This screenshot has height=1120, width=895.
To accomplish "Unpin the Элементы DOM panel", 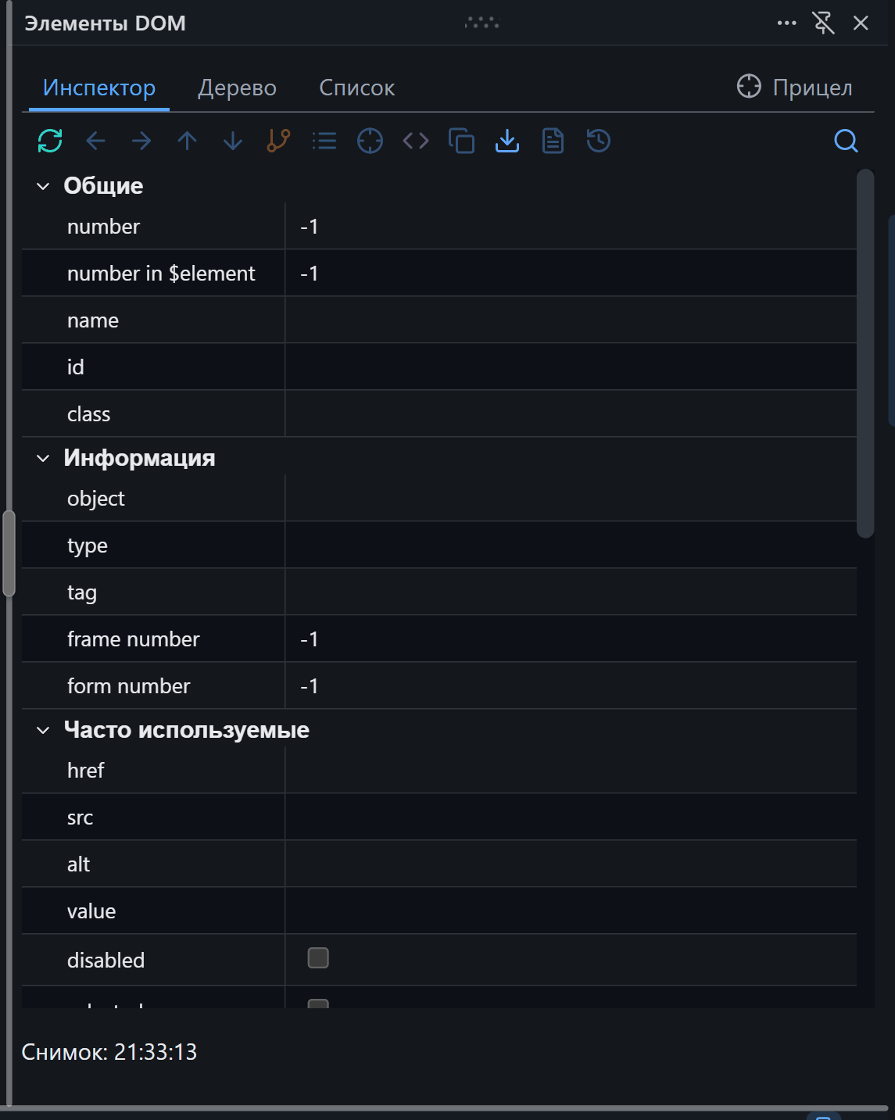I will pos(824,23).
